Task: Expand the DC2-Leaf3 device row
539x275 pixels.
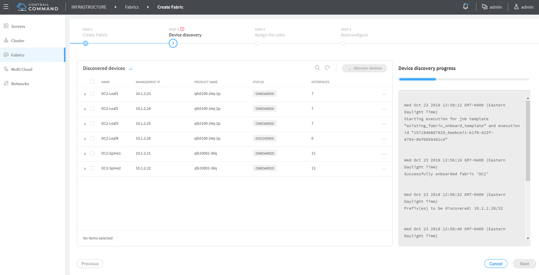Action: 85,124
